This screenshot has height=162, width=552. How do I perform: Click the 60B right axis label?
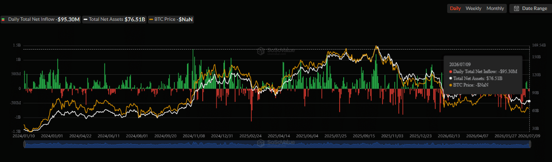[x=535, y=111]
